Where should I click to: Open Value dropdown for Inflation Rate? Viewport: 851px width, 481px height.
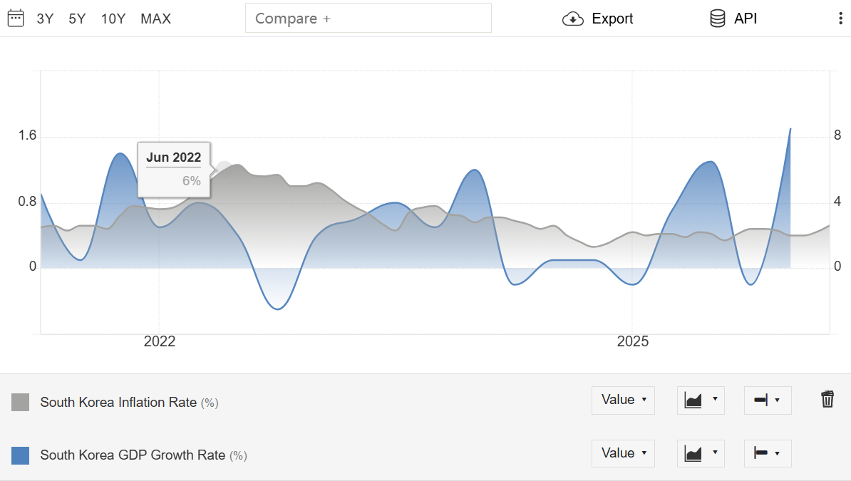[x=623, y=400]
